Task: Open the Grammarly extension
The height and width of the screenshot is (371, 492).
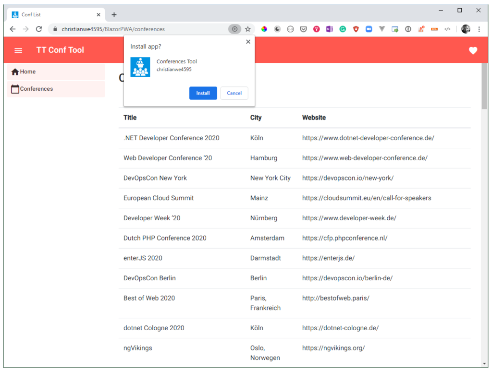Action: (x=343, y=29)
